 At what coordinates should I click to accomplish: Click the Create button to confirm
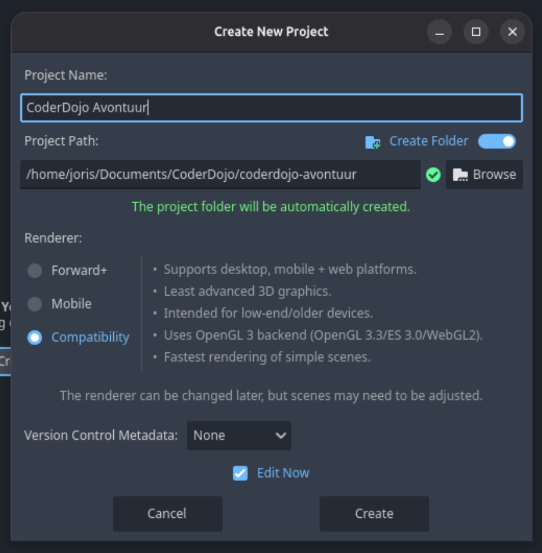[x=374, y=514]
